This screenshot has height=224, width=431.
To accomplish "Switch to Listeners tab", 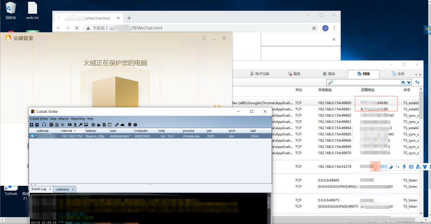I will [62, 189].
